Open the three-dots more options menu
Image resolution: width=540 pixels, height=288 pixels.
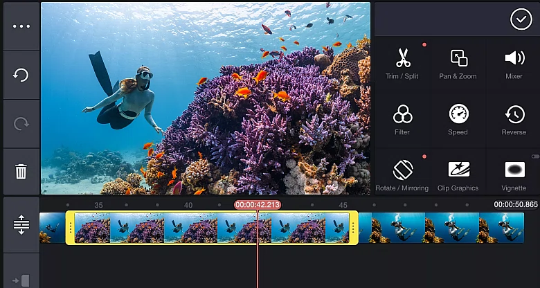(x=21, y=26)
